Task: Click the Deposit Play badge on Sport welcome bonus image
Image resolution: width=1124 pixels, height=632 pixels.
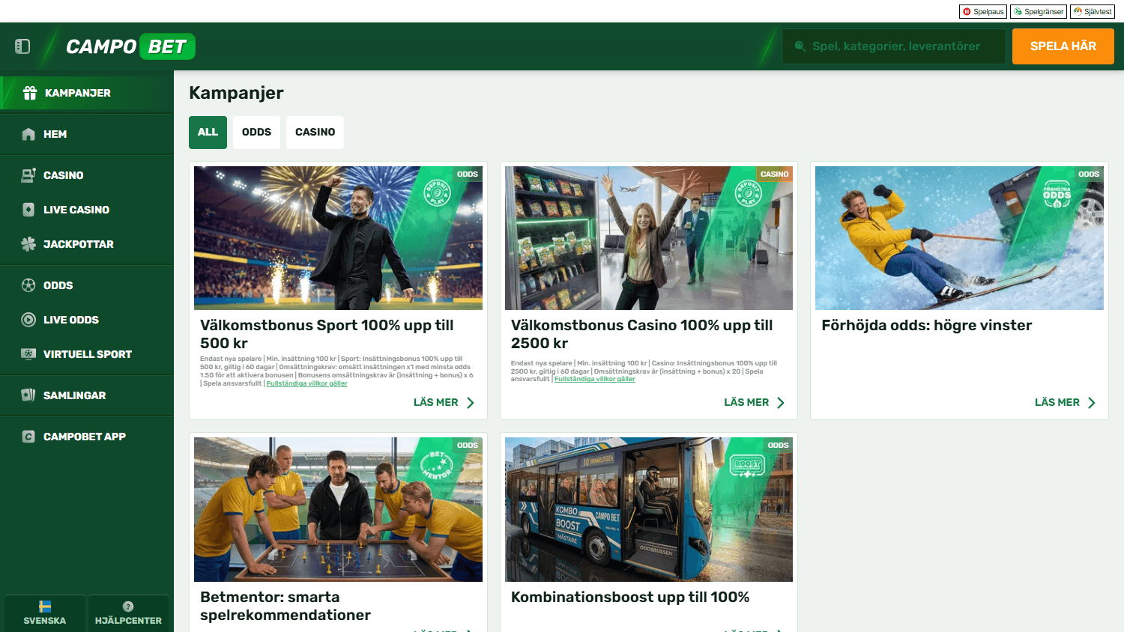Action: pyautogui.click(x=438, y=193)
